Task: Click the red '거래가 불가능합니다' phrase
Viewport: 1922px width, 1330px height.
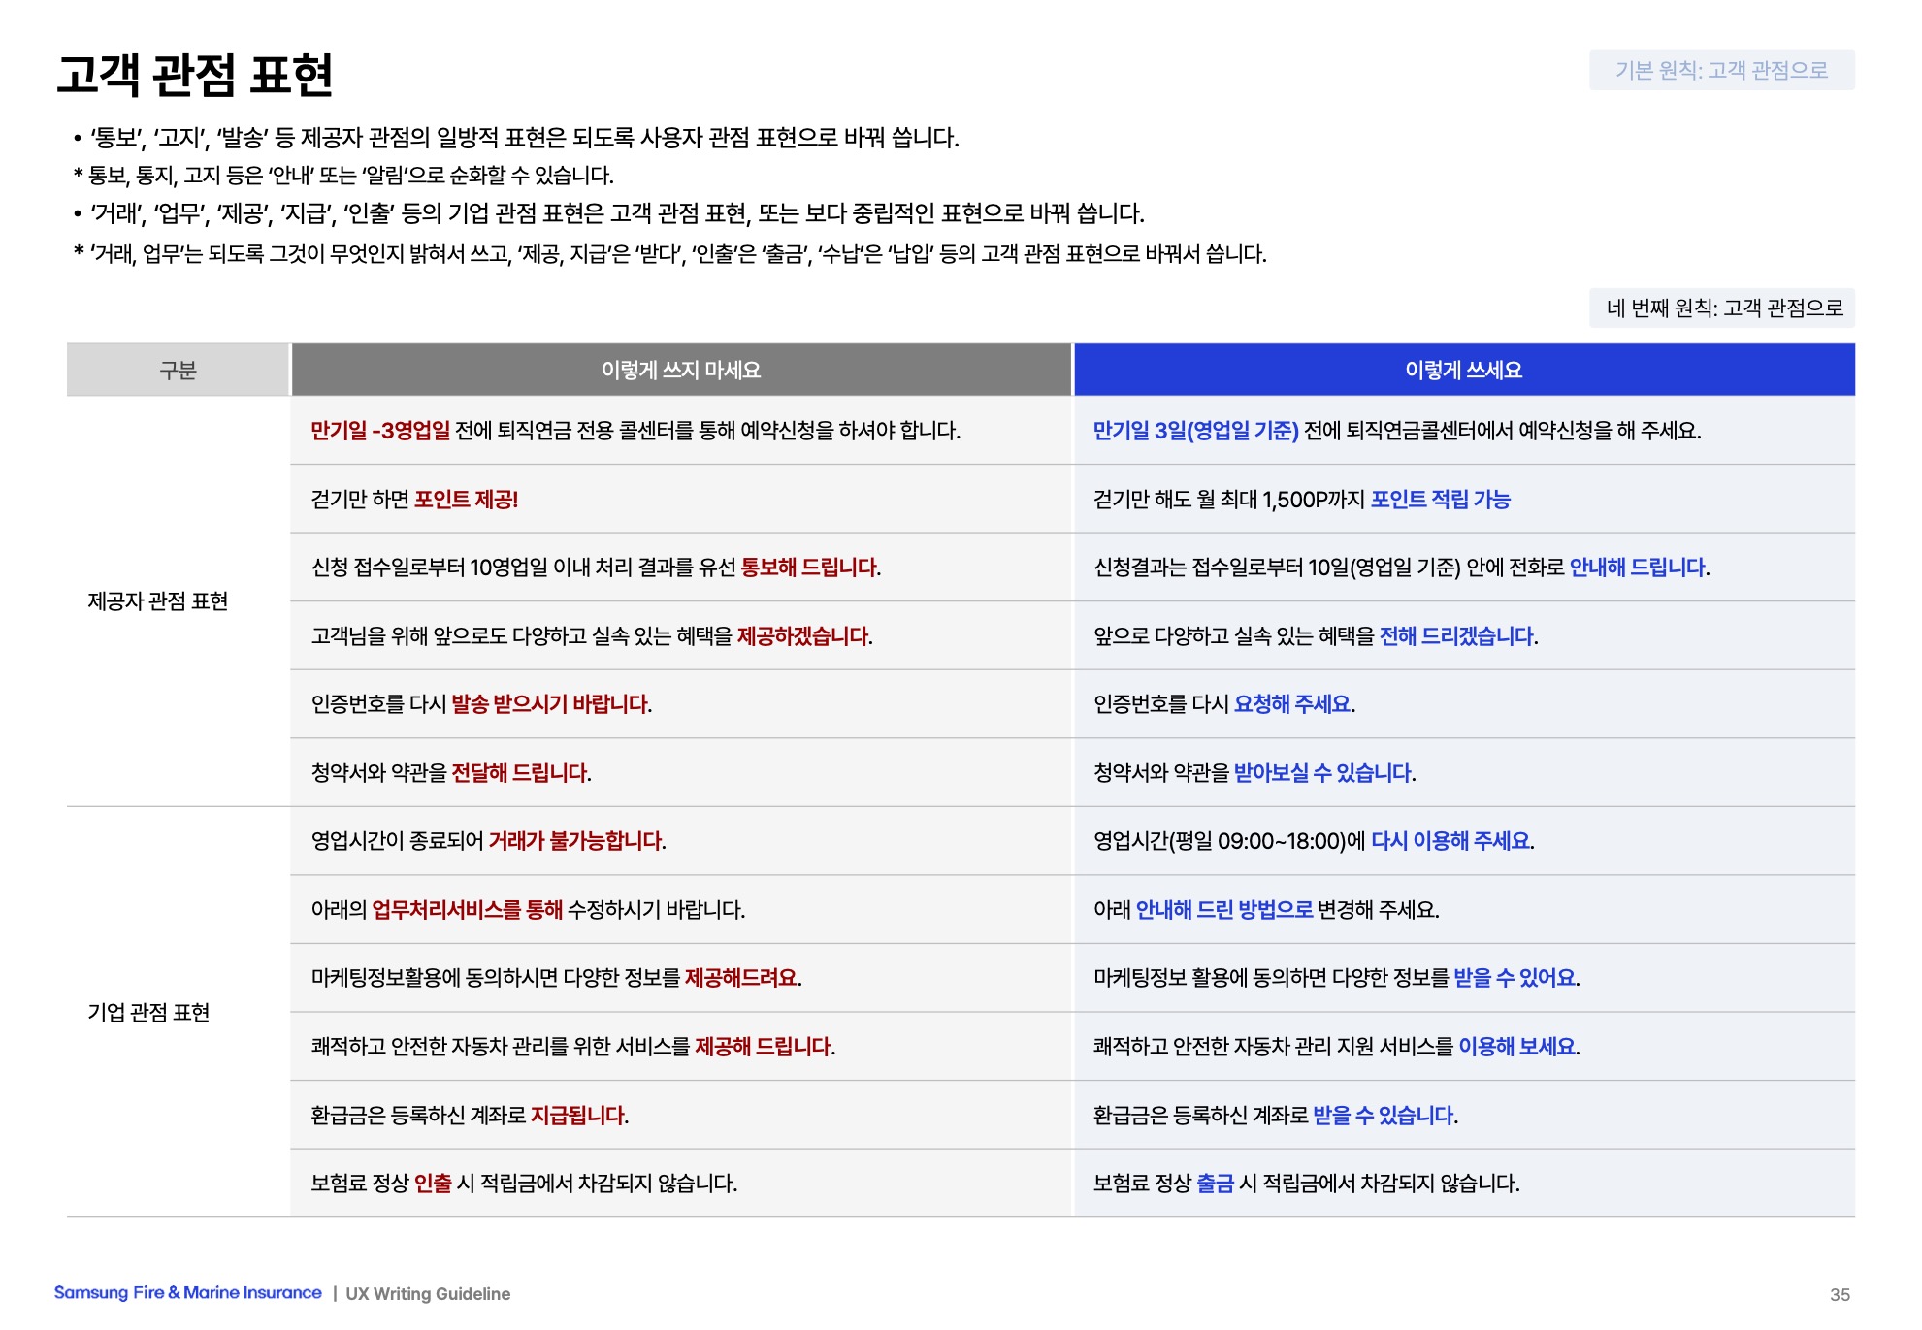Action: tap(574, 841)
